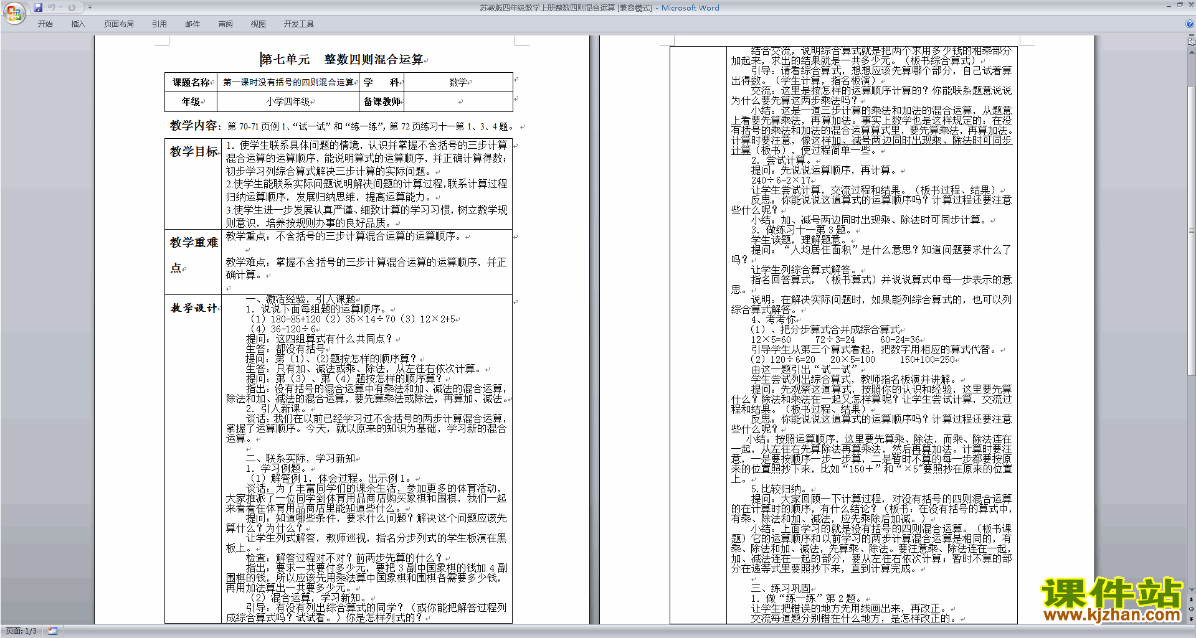Restore down the Word window
The width and height of the screenshot is (1196, 638).
tap(1180, 5)
